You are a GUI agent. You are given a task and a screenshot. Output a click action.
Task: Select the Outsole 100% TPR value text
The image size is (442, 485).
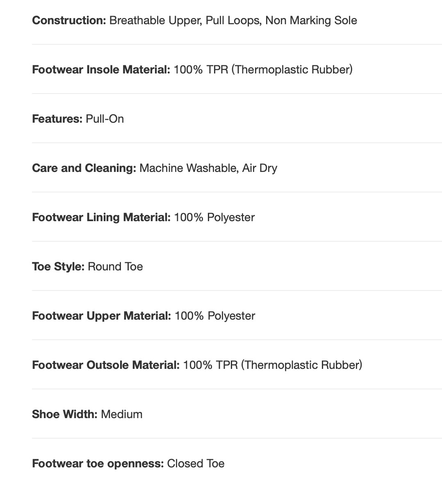pos(273,365)
